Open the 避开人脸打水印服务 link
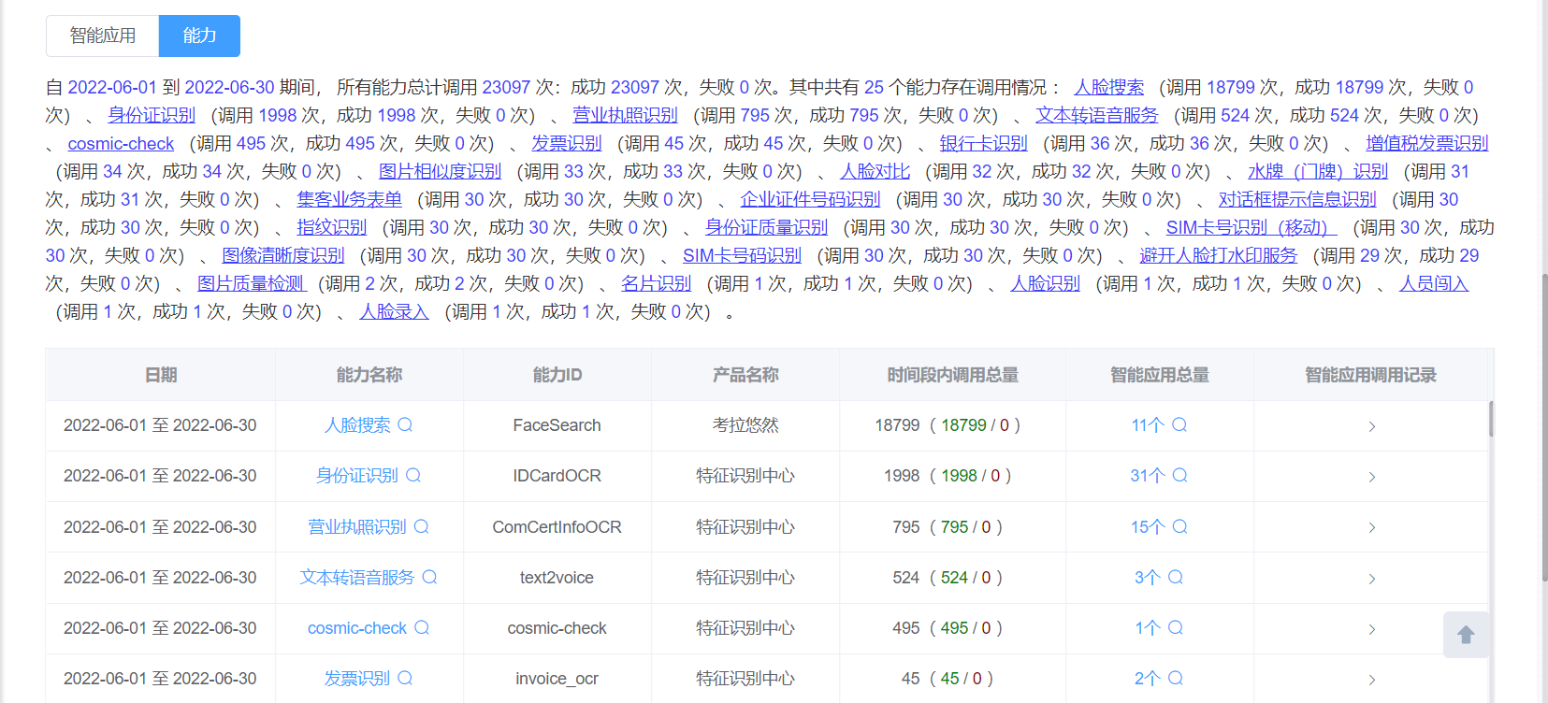This screenshot has width=1548, height=703. [1218, 255]
